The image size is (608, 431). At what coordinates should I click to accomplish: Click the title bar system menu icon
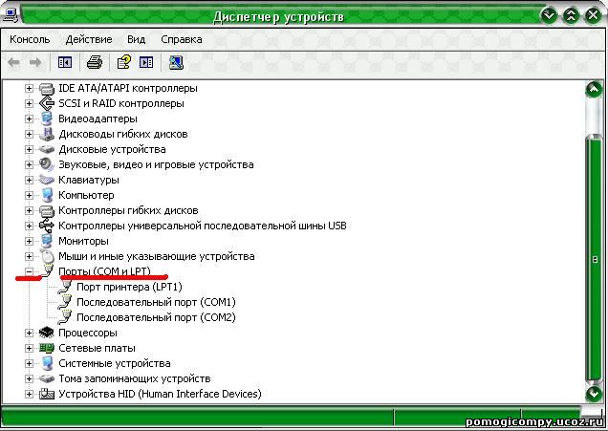[x=10, y=14]
